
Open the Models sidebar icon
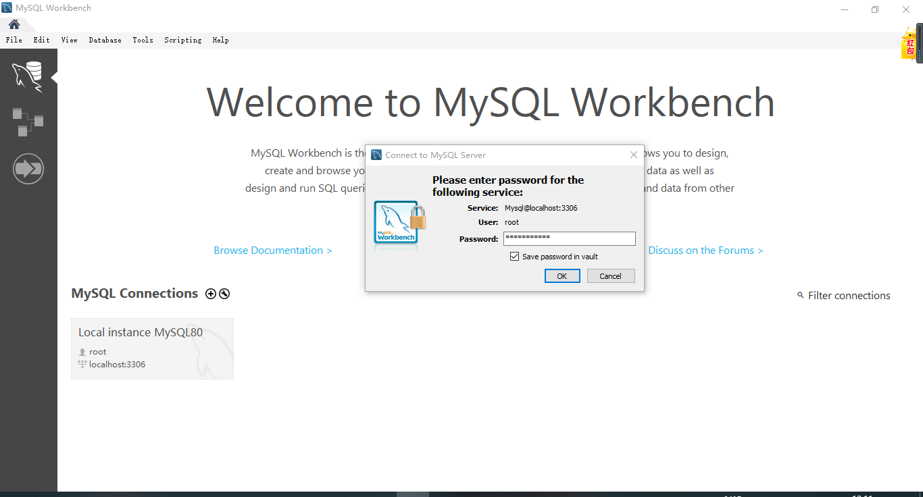(28, 122)
